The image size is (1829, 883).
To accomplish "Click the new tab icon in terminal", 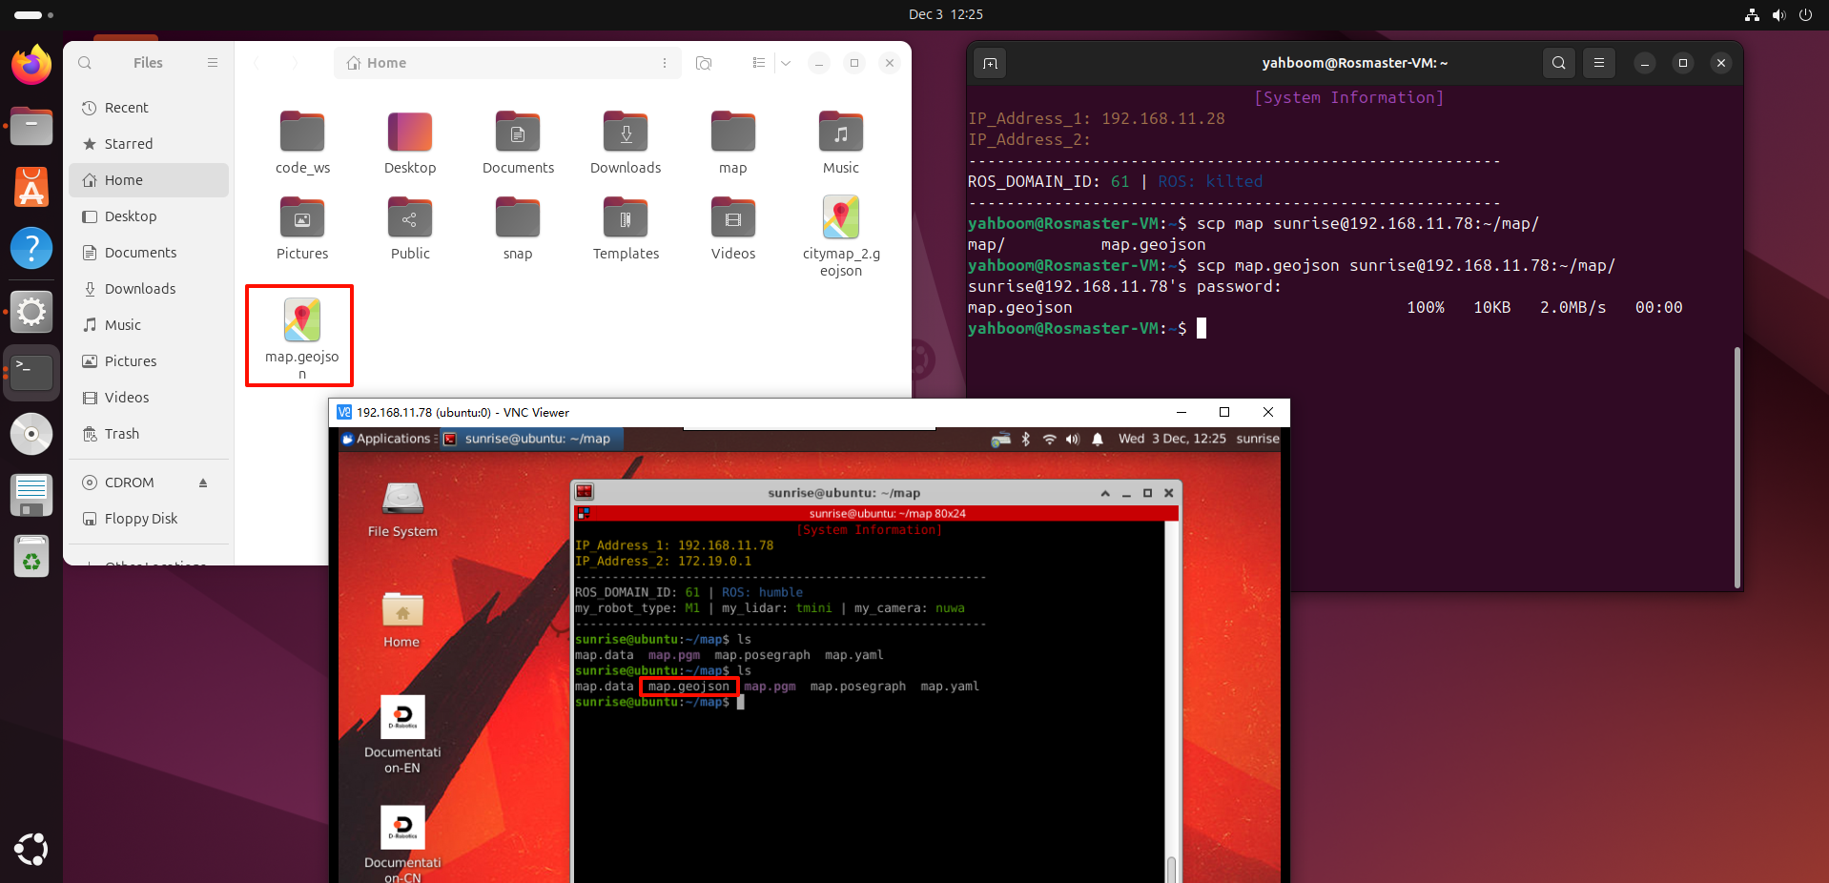I will (x=991, y=63).
